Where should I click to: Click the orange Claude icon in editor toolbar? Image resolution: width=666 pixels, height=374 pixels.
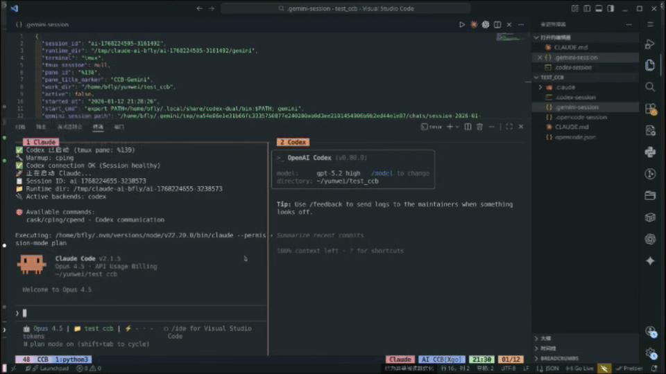coord(474,25)
